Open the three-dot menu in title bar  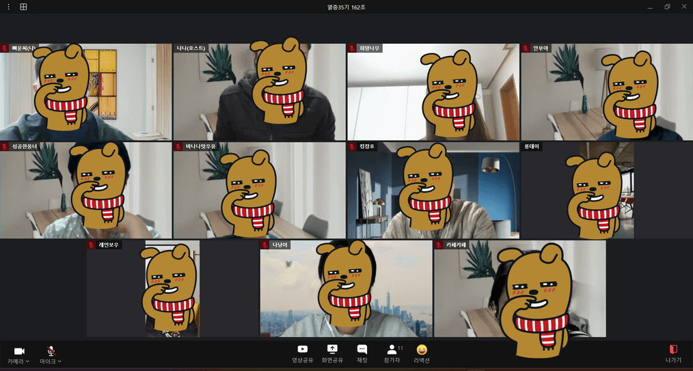pos(8,7)
